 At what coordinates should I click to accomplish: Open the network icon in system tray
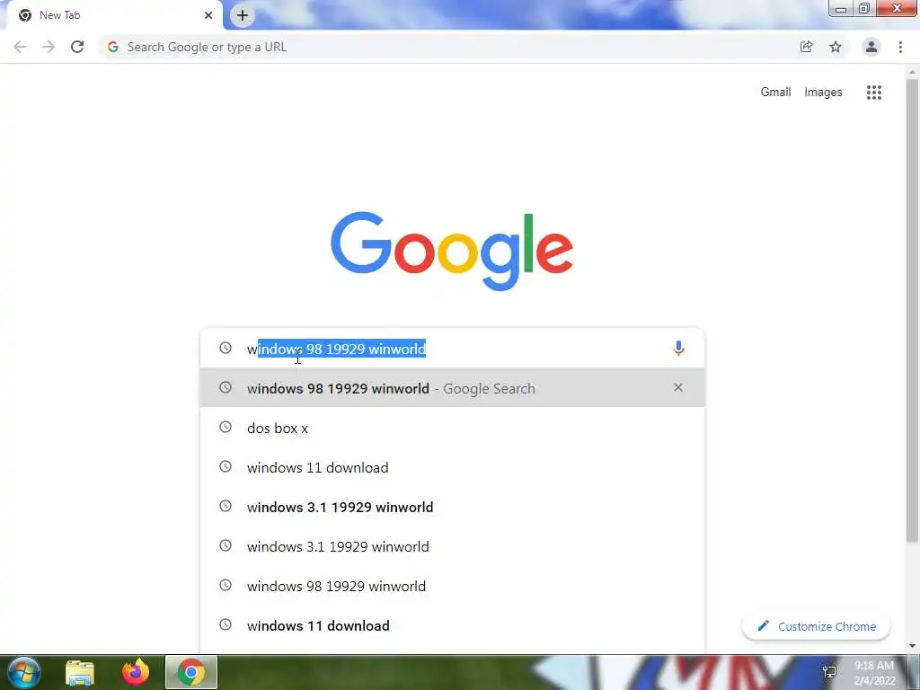[x=829, y=672]
